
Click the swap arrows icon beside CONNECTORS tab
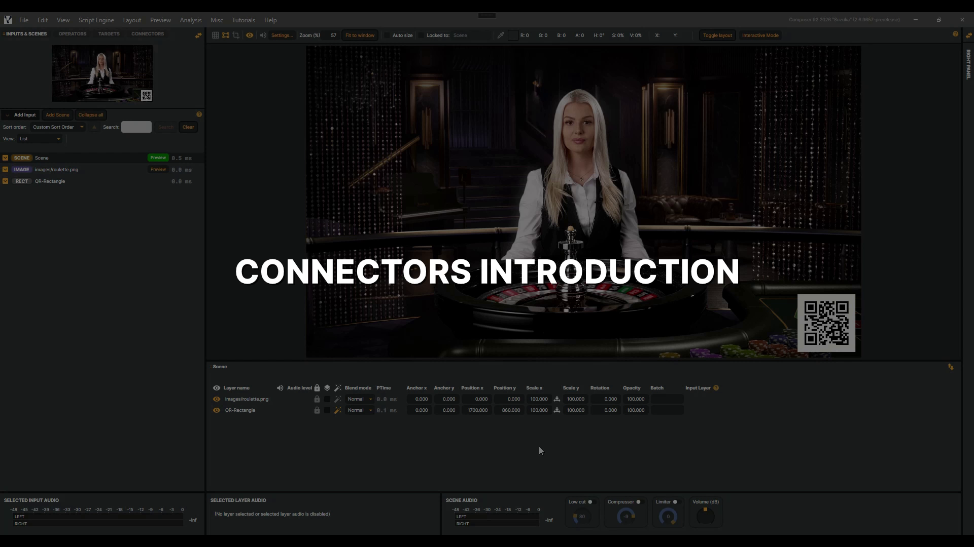coord(198,35)
